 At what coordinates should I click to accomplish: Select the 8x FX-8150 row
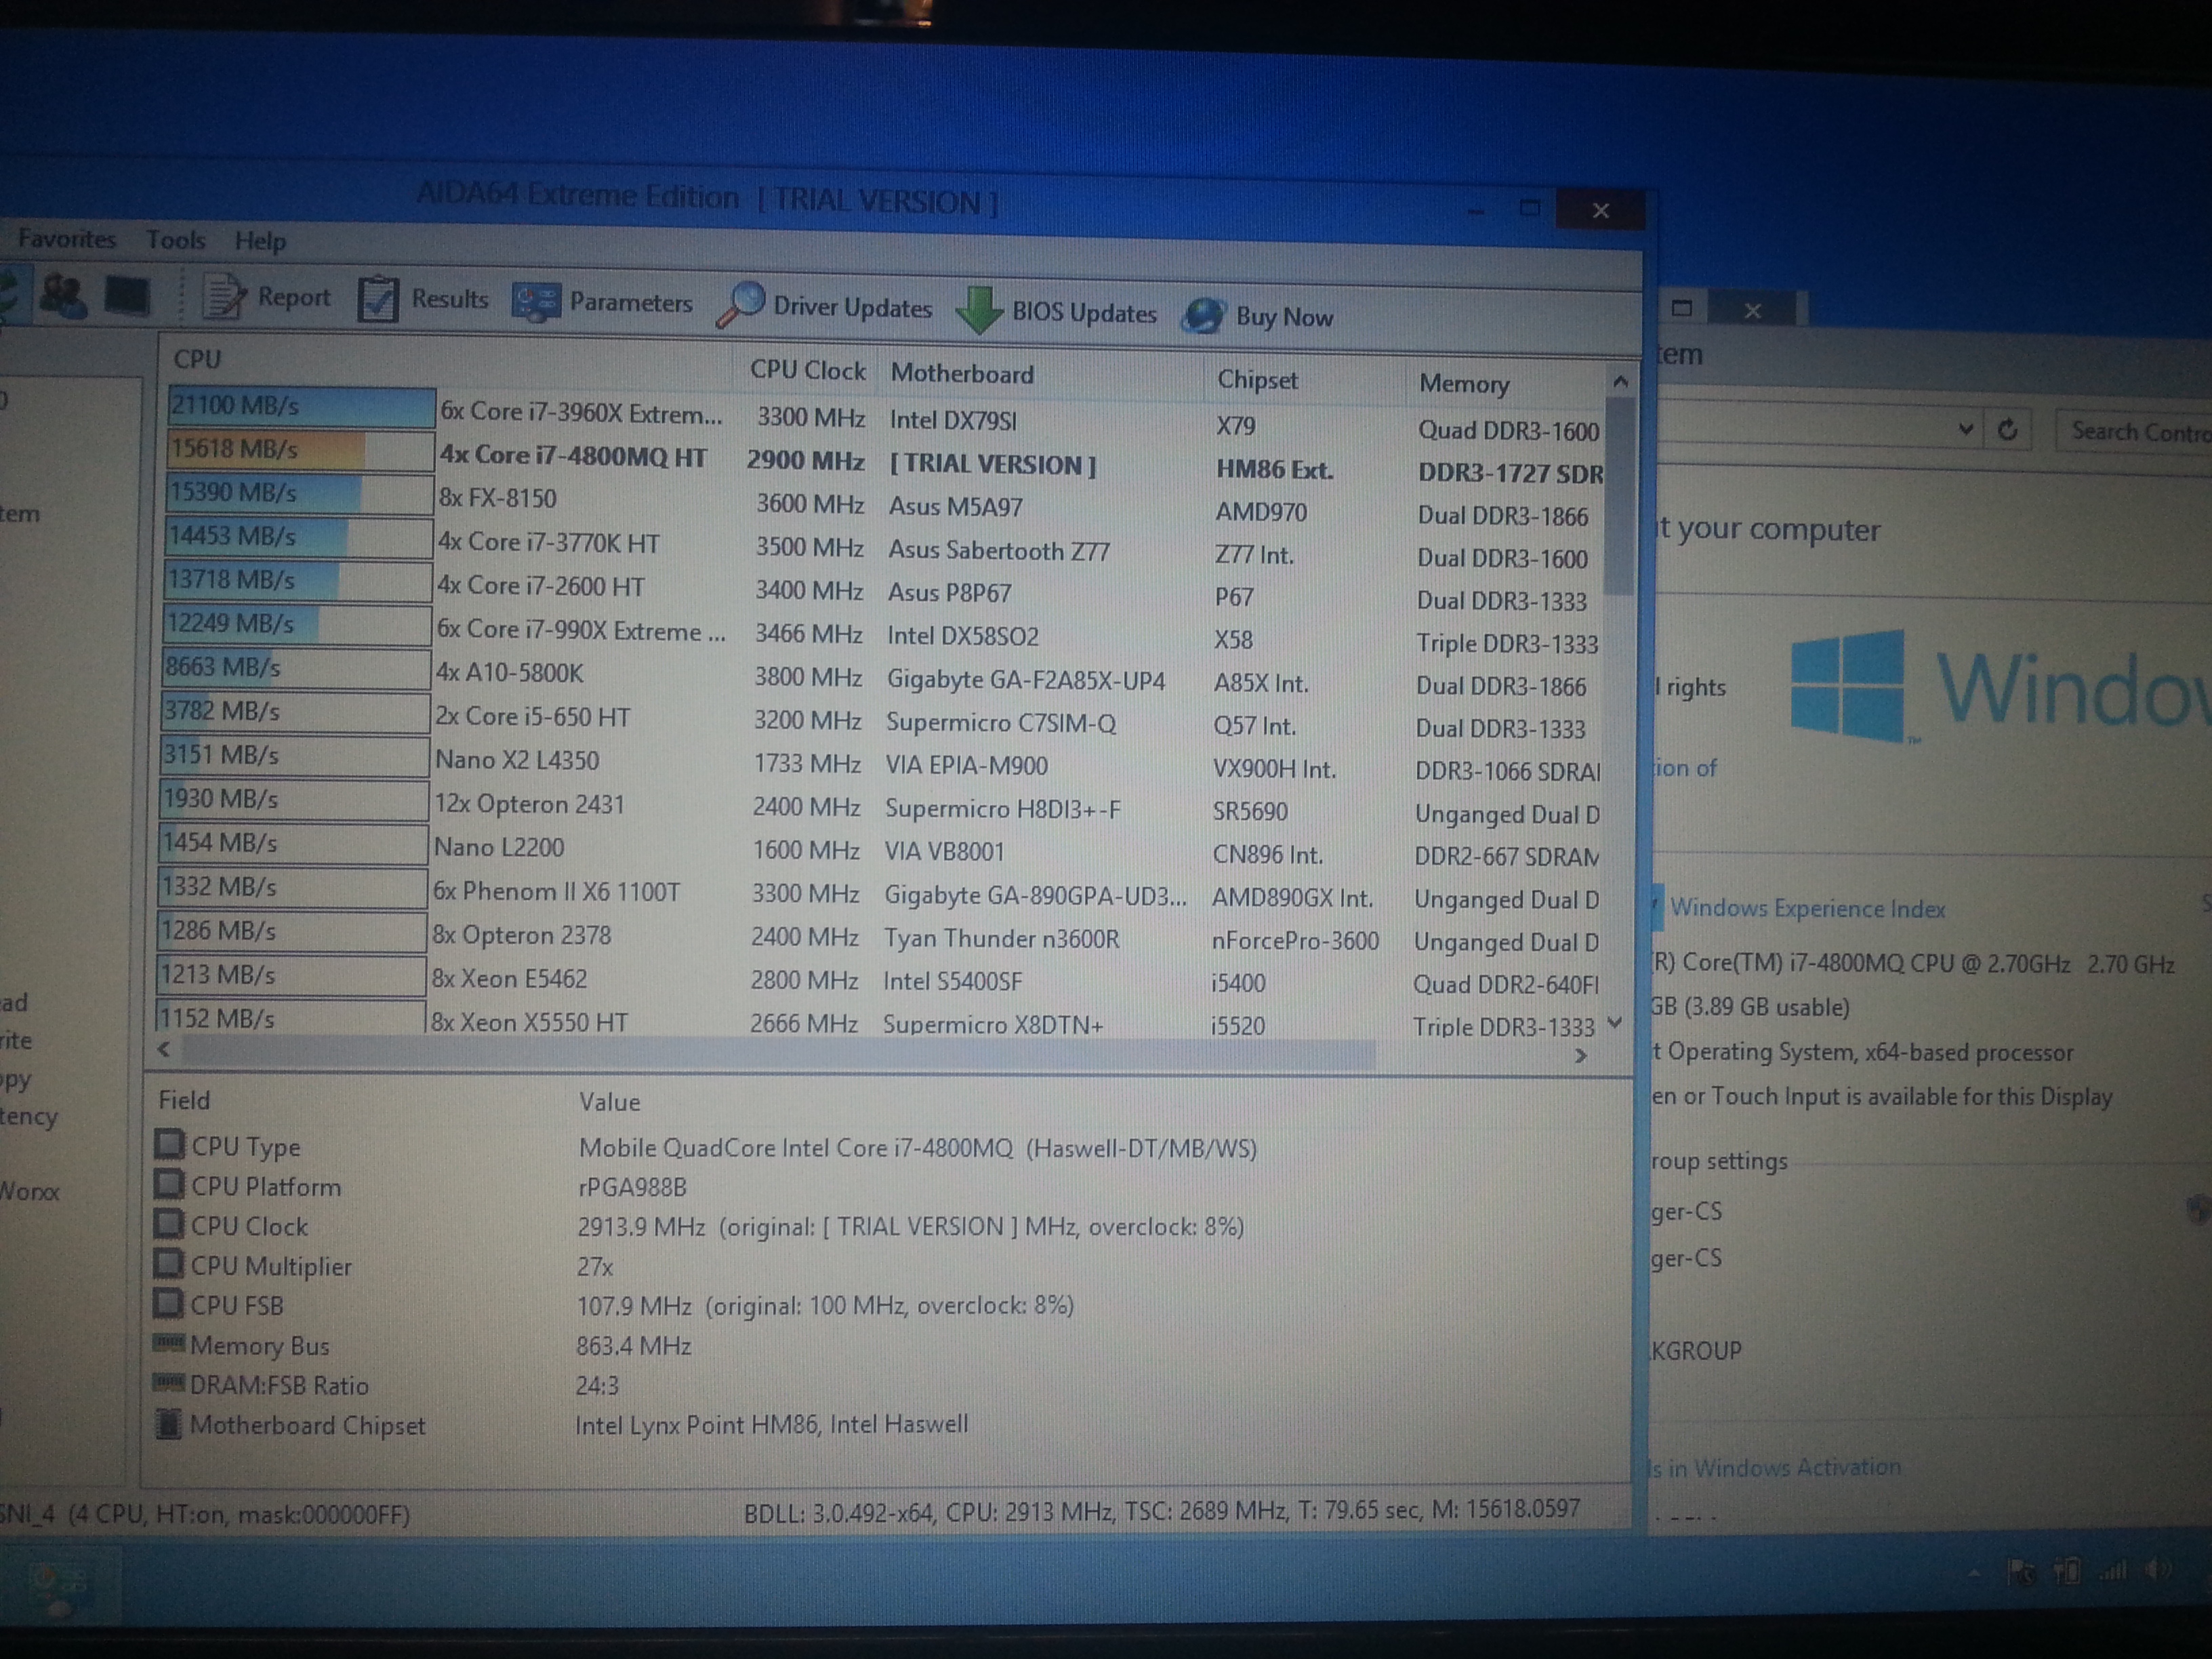click(x=884, y=505)
